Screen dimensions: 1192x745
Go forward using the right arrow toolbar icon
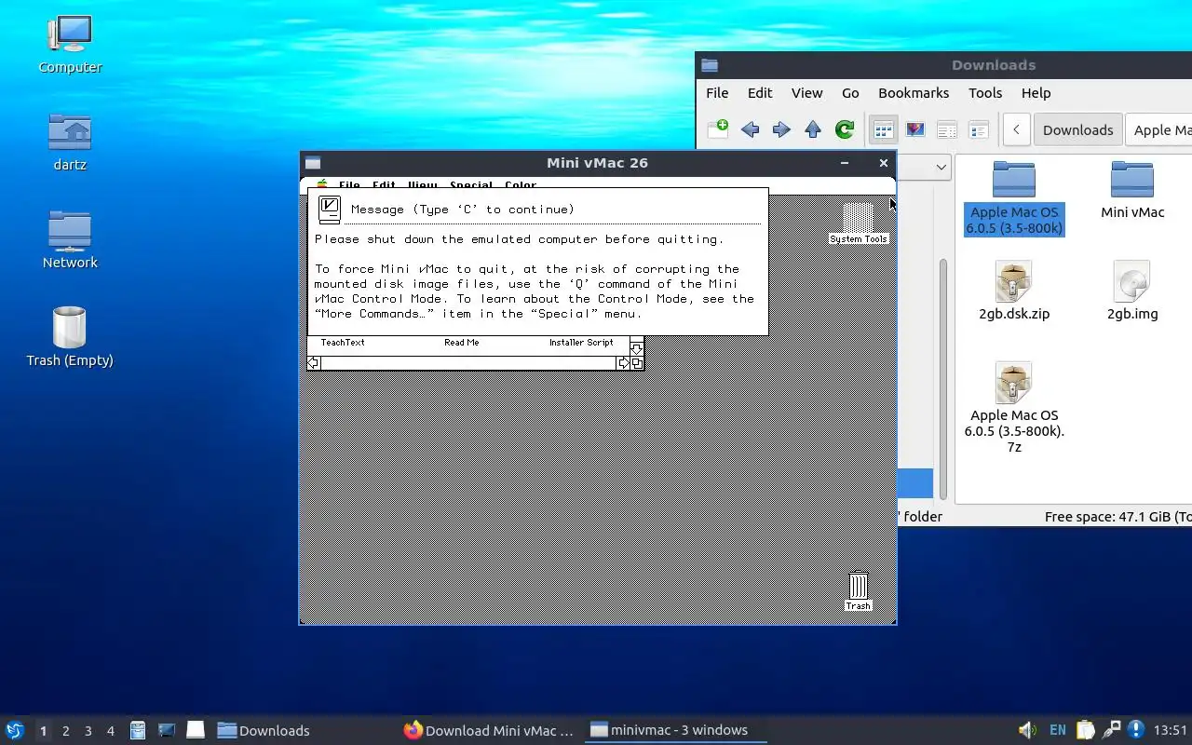coord(781,129)
